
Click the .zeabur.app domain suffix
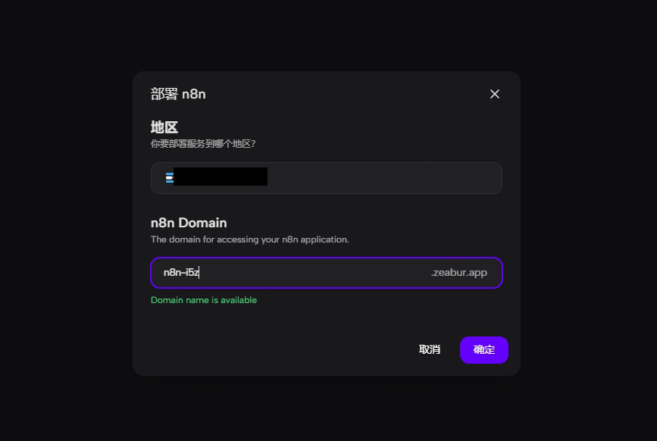458,273
